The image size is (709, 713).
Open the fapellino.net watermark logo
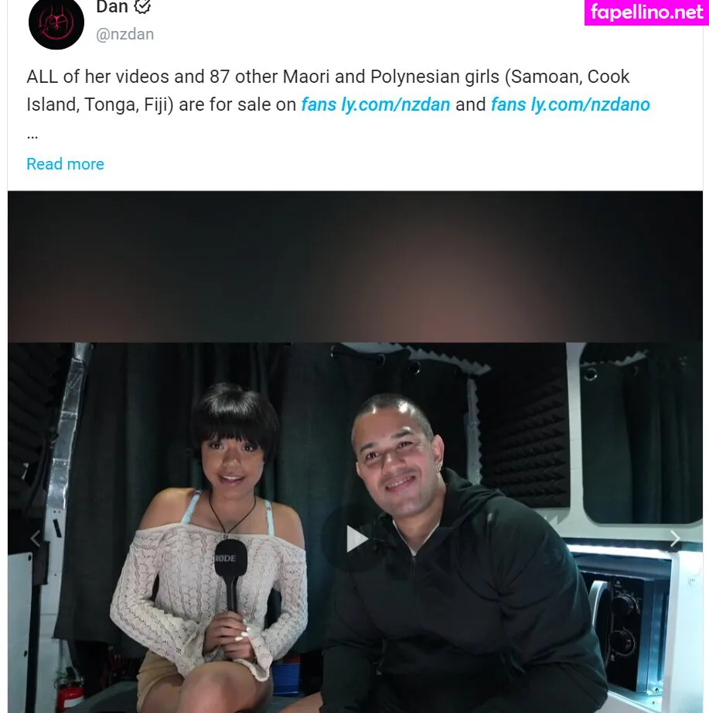[x=646, y=12]
